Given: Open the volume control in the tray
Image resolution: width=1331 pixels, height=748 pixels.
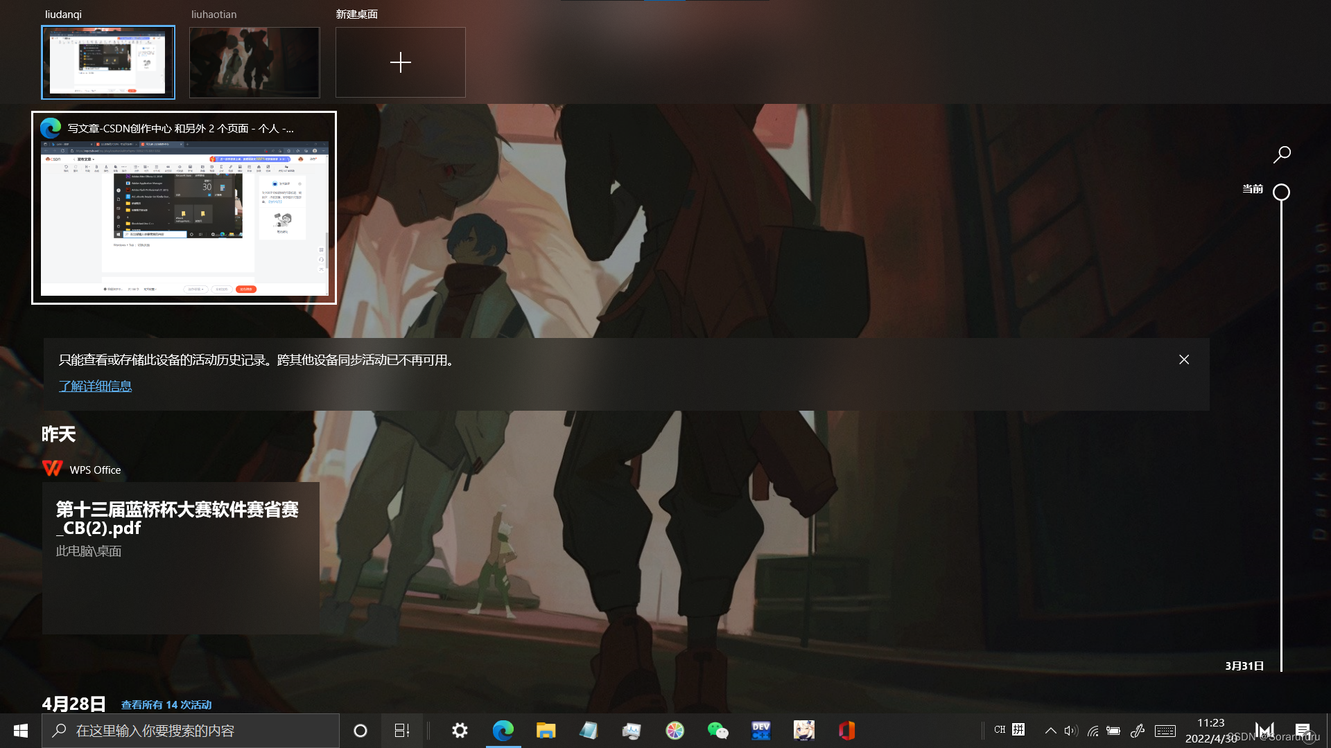Looking at the screenshot, I should (1071, 731).
